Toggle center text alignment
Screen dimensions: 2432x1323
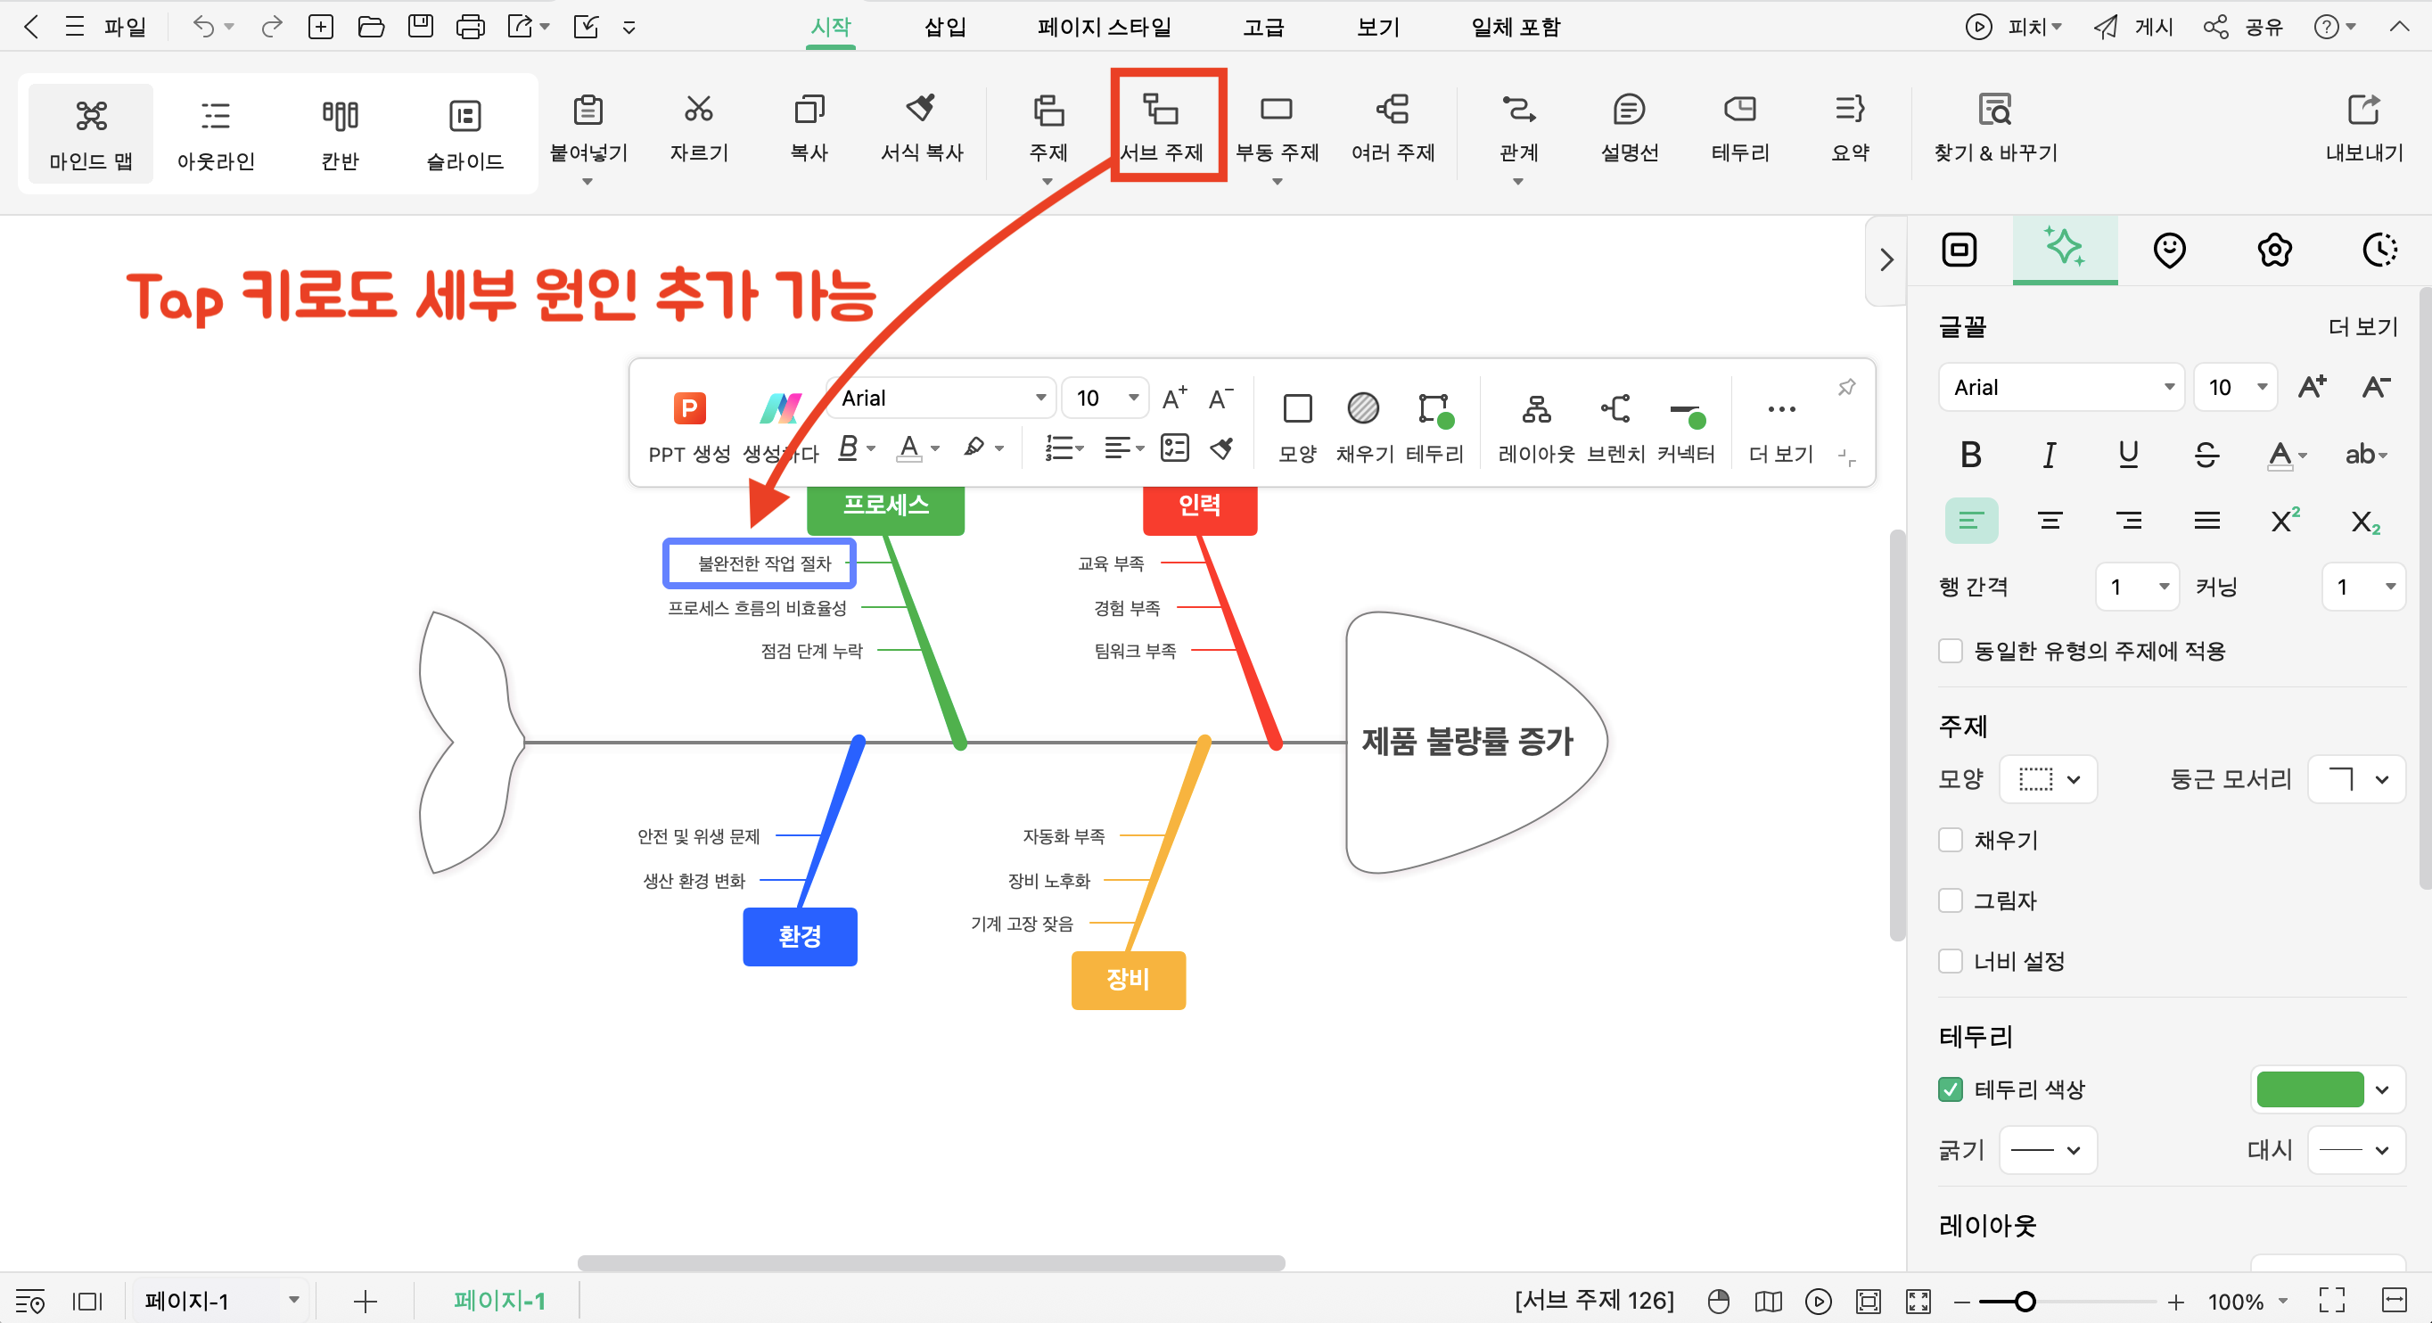pyautogui.click(x=2050, y=521)
